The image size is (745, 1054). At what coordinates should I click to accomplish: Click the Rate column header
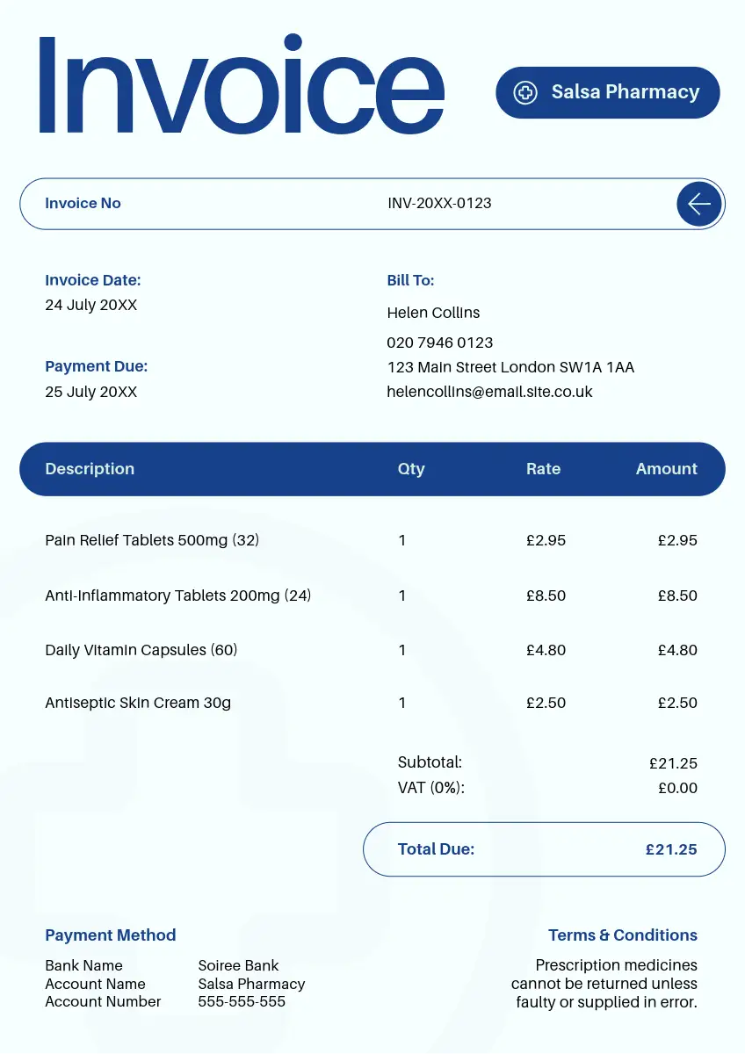(x=543, y=469)
